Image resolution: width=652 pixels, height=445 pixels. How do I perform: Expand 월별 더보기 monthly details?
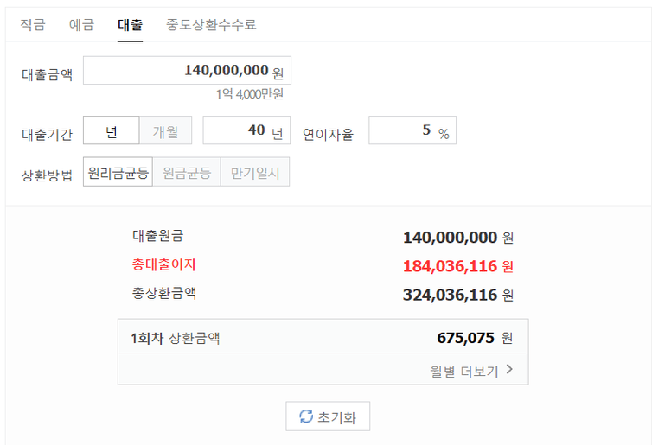(471, 370)
